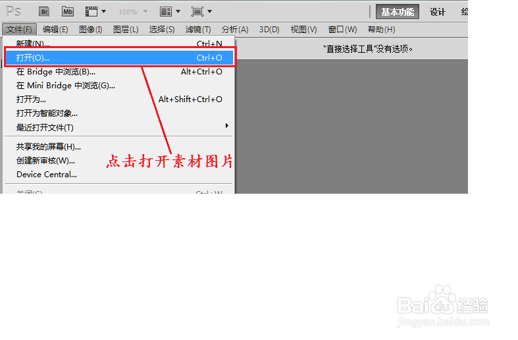This screenshot has height=340, width=518.
Task: Open the 编辑(E) menu
Action: [x=55, y=30]
